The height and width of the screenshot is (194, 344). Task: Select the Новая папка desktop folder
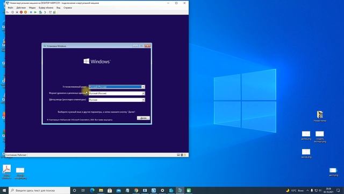click(x=320, y=116)
